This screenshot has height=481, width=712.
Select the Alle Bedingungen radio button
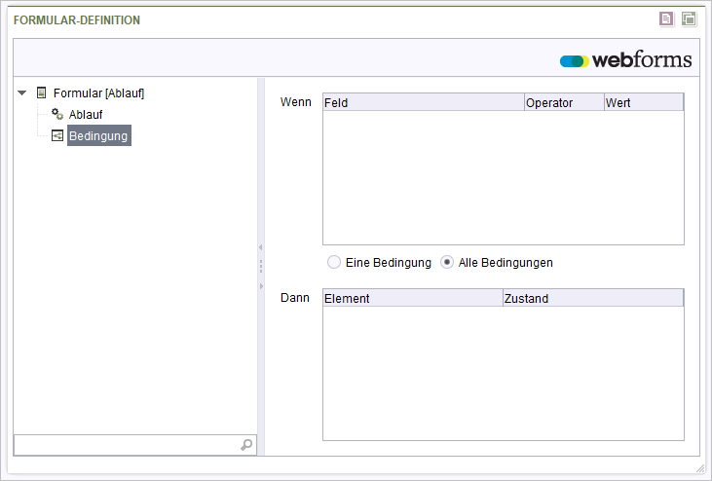pos(447,262)
